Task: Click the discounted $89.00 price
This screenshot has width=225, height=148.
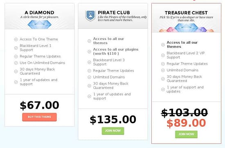Action: tap(186, 123)
